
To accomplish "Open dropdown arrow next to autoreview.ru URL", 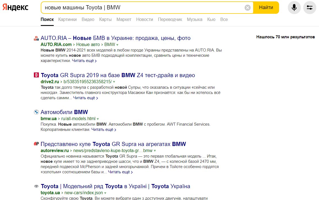I will [x=155, y=151].
